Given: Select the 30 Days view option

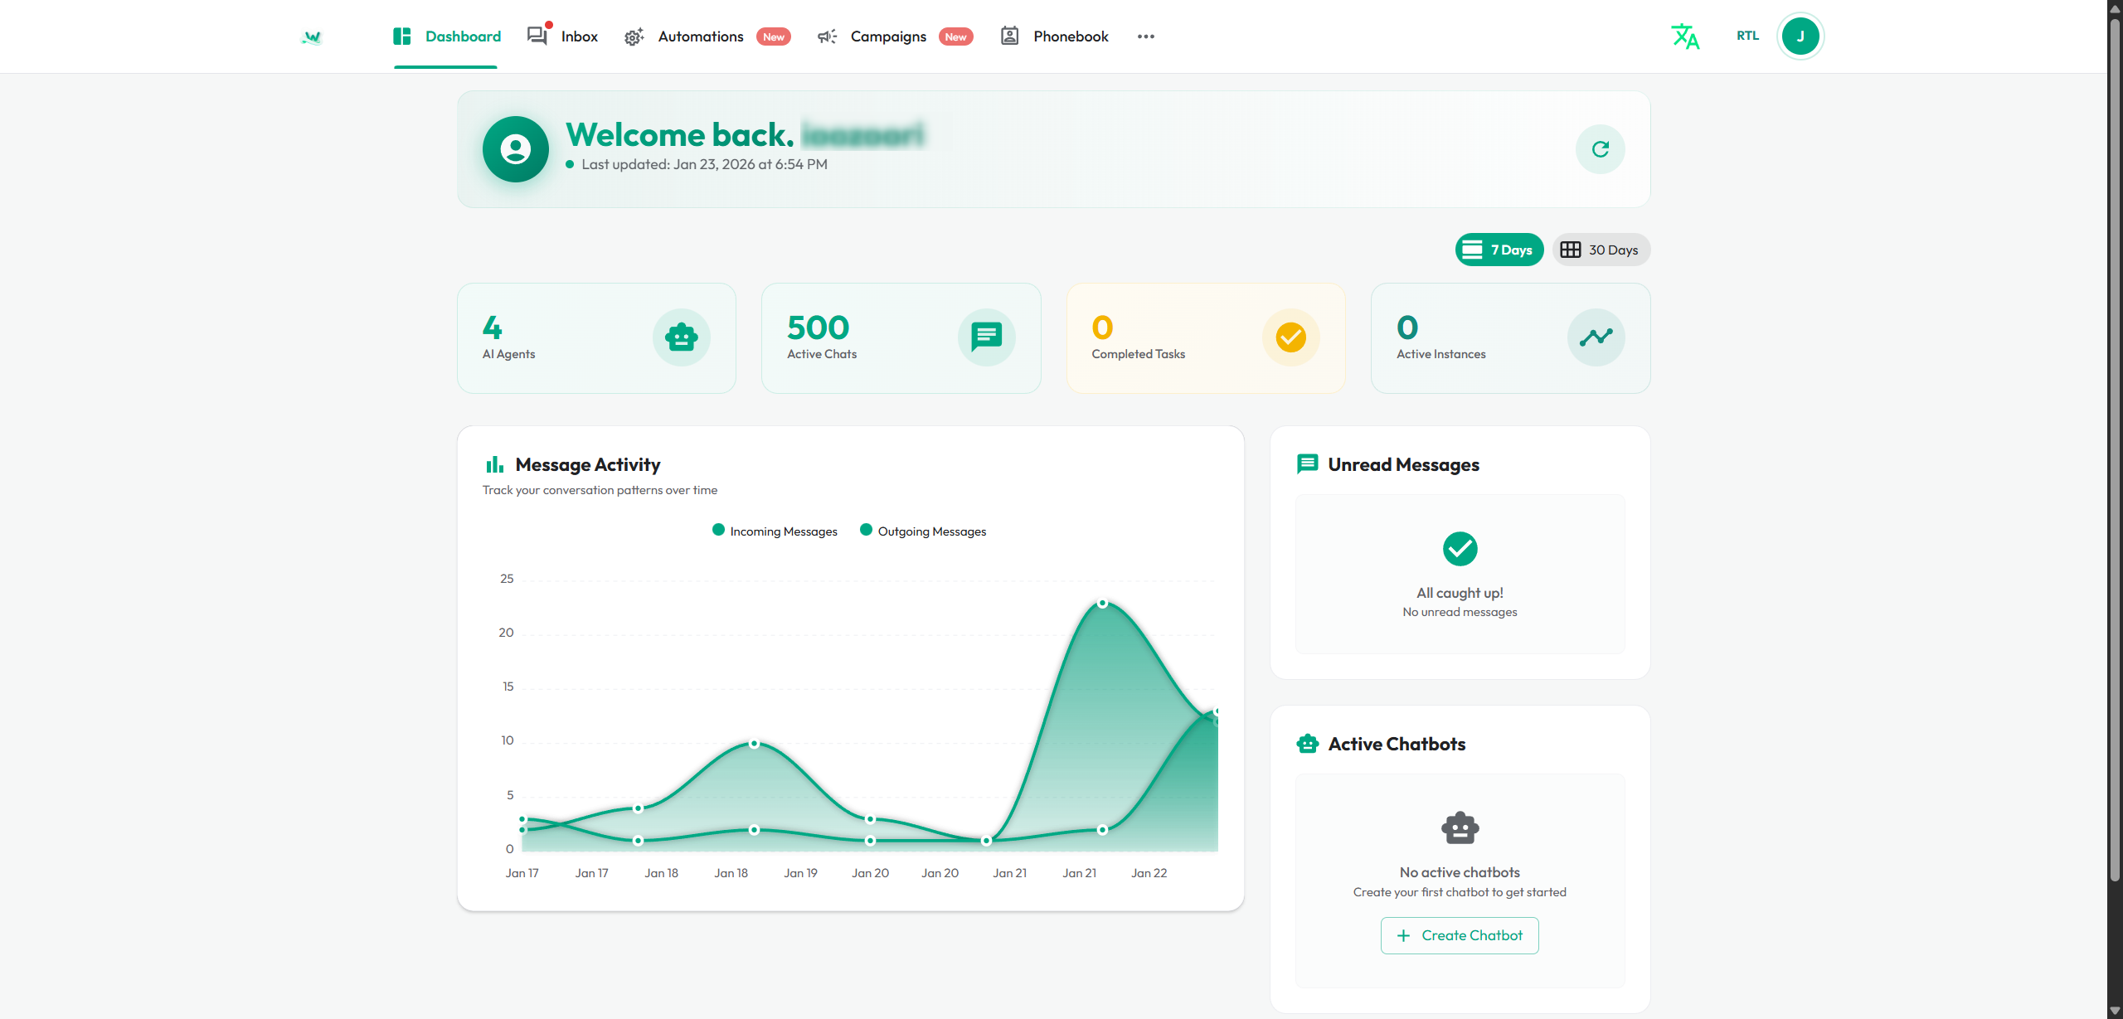Looking at the screenshot, I should [x=1601, y=249].
